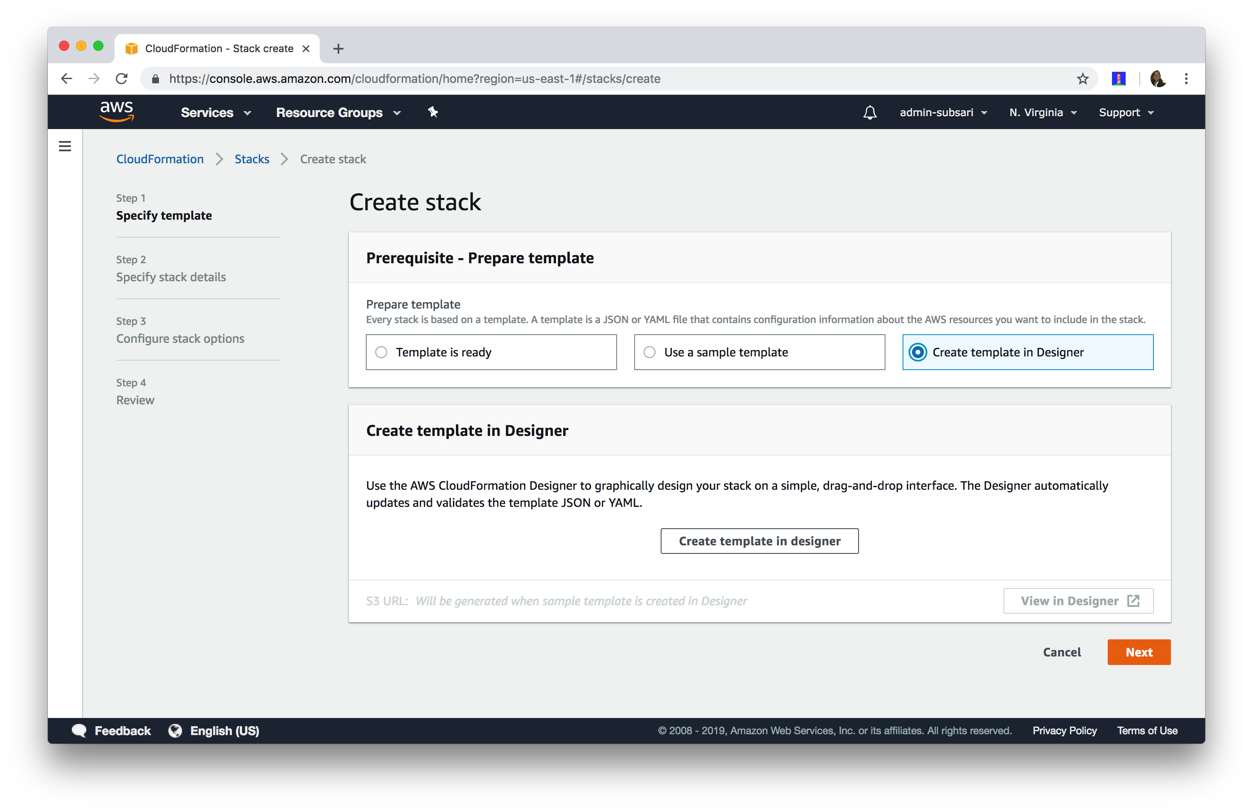Select Use a sample template option
This screenshot has height=812, width=1253.
click(650, 352)
